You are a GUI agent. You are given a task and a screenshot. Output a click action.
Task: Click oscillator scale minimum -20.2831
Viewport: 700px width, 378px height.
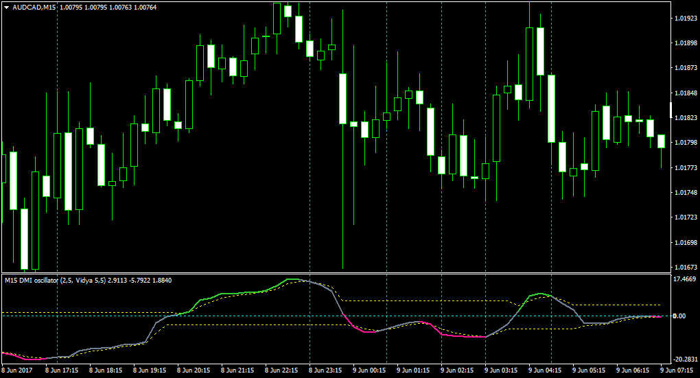pyautogui.click(x=685, y=359)
